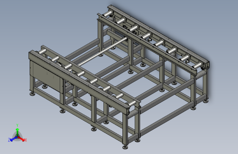Click the red X axis arrow
The image size is (238, 154).
click(x=21, y=139)
